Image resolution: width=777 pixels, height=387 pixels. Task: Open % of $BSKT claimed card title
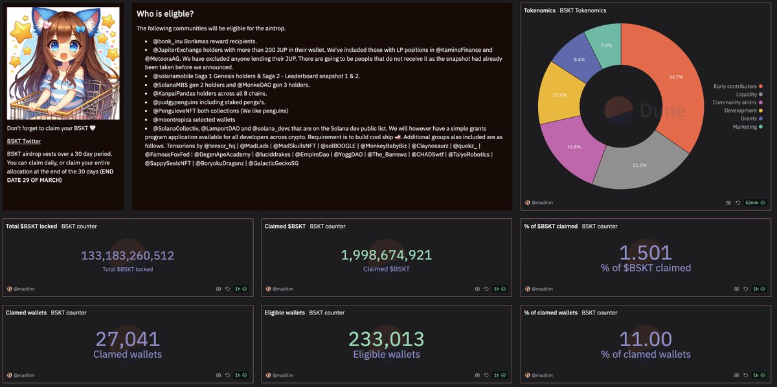pos(550,227)
